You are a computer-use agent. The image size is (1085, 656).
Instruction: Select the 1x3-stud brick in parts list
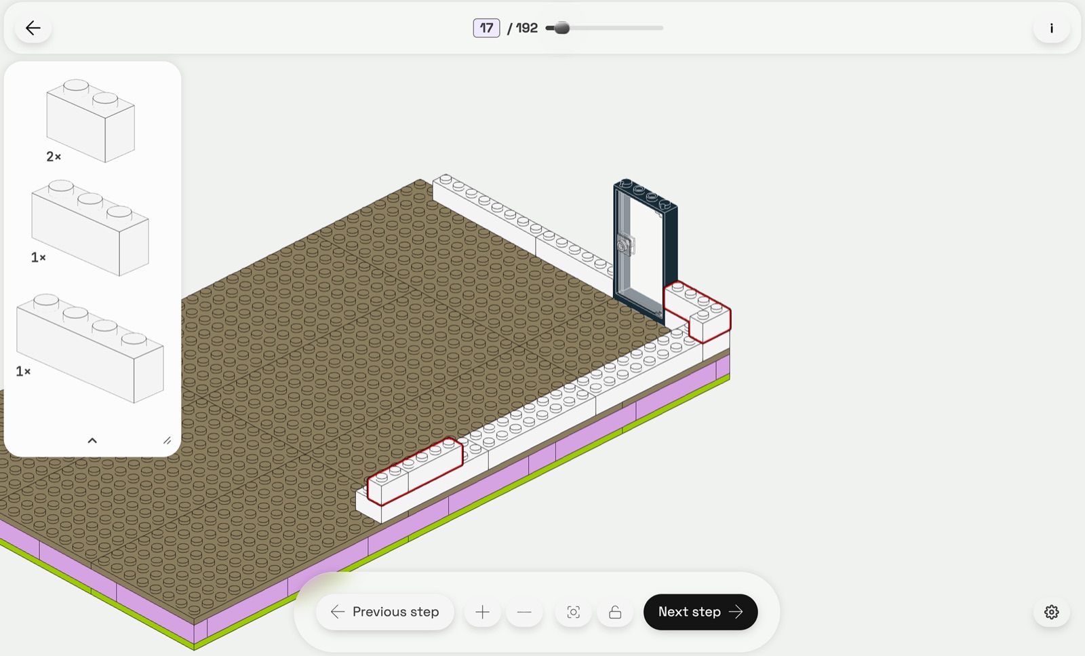(90, 228)
